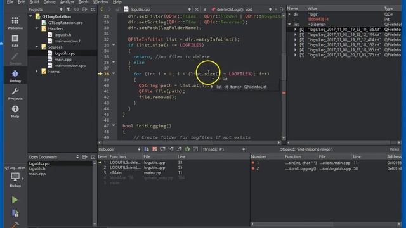The width and height of the screenshot is (406, 228).
Task: Close the logutils.cpp document
Action: click(197, 9)
